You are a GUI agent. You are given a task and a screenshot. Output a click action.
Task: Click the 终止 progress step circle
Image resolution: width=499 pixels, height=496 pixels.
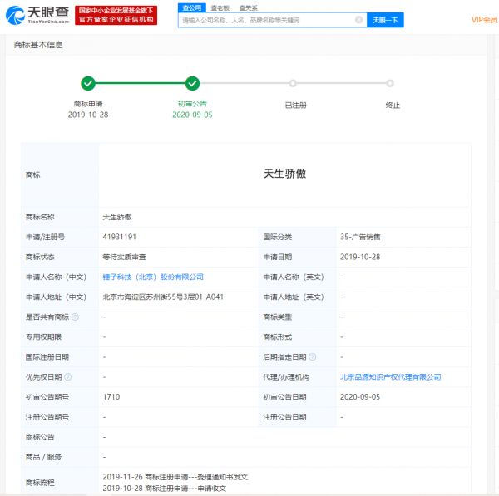coord(389,83)
